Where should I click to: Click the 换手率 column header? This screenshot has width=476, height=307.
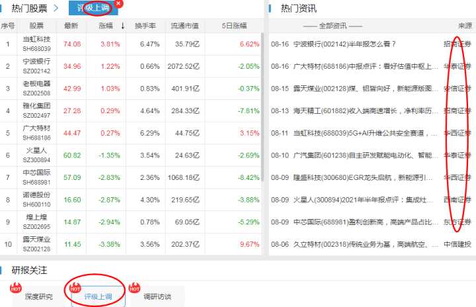point(145,26)
